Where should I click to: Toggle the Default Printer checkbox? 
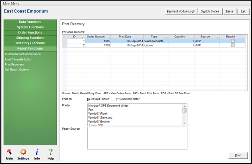pyautogui.click(x=89, y=99)
